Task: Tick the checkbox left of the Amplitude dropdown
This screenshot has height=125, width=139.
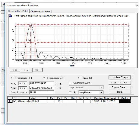Action: [x=70, y=92]
